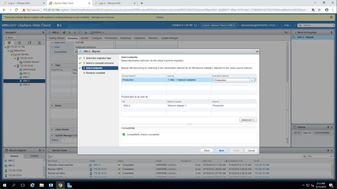Open the Destination Network Production dropdown
Screen dimensions: 337x189
pyautogui.click(x=252, y=80)
